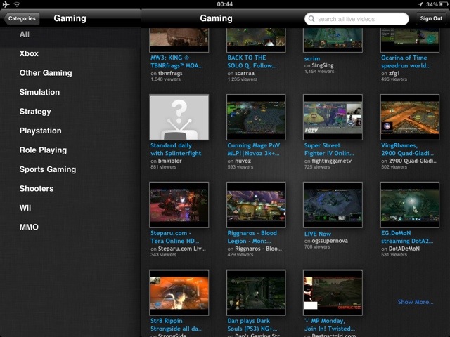Open the MW3: KING TBNRfrags stream title
The width and height of the screenshot is (450, 337).
coord(176,62)
